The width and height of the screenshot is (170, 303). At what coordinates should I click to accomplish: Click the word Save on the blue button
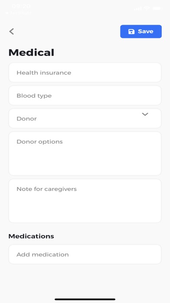point(146,31)
